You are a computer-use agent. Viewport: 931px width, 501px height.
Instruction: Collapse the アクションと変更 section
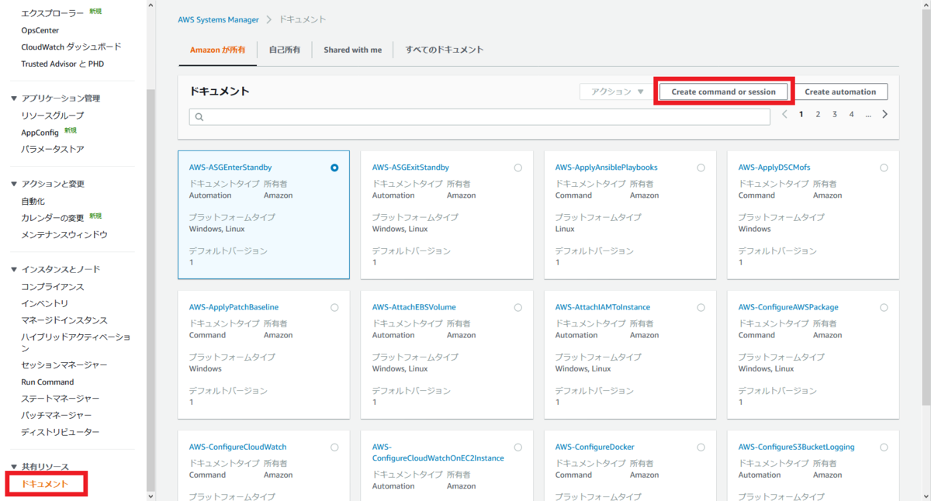(x=13, y=184)
